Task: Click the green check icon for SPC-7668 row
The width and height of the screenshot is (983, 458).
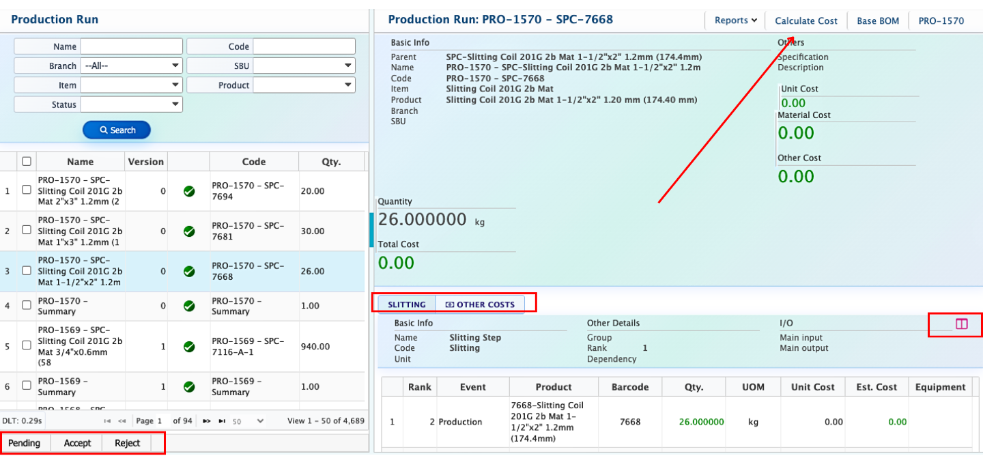Action: point(189,271)
